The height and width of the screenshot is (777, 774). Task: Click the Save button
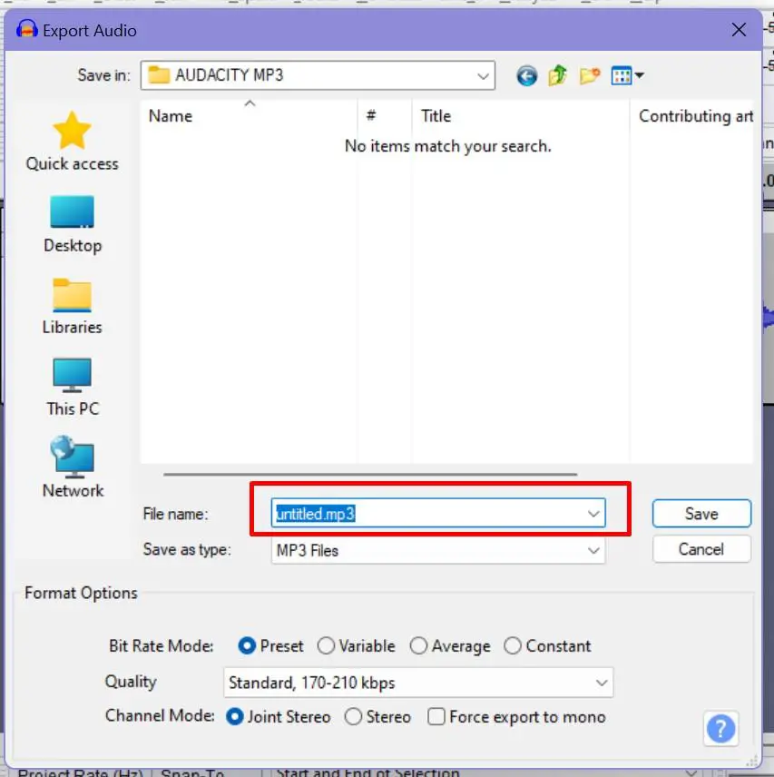(x=701, y=514)
